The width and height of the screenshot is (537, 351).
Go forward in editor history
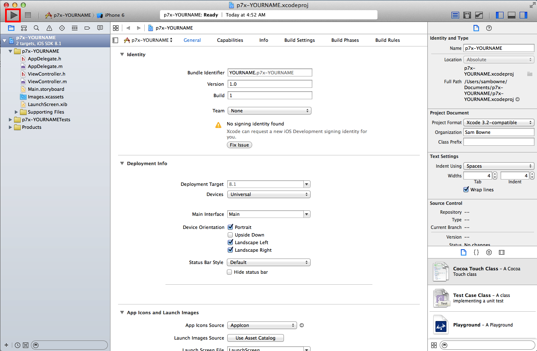tap(138, 28)
